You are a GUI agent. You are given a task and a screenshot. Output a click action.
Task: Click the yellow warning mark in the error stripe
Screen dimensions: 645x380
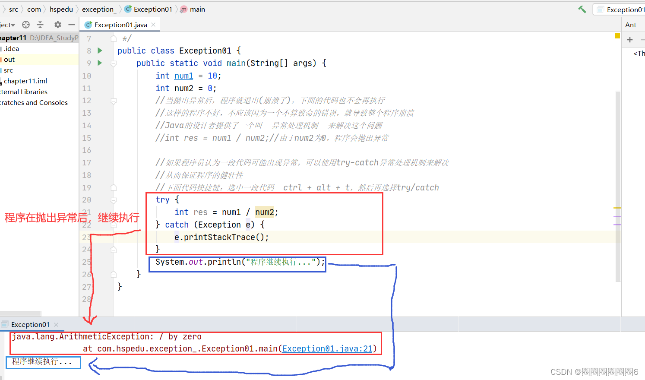pos(617,208)
